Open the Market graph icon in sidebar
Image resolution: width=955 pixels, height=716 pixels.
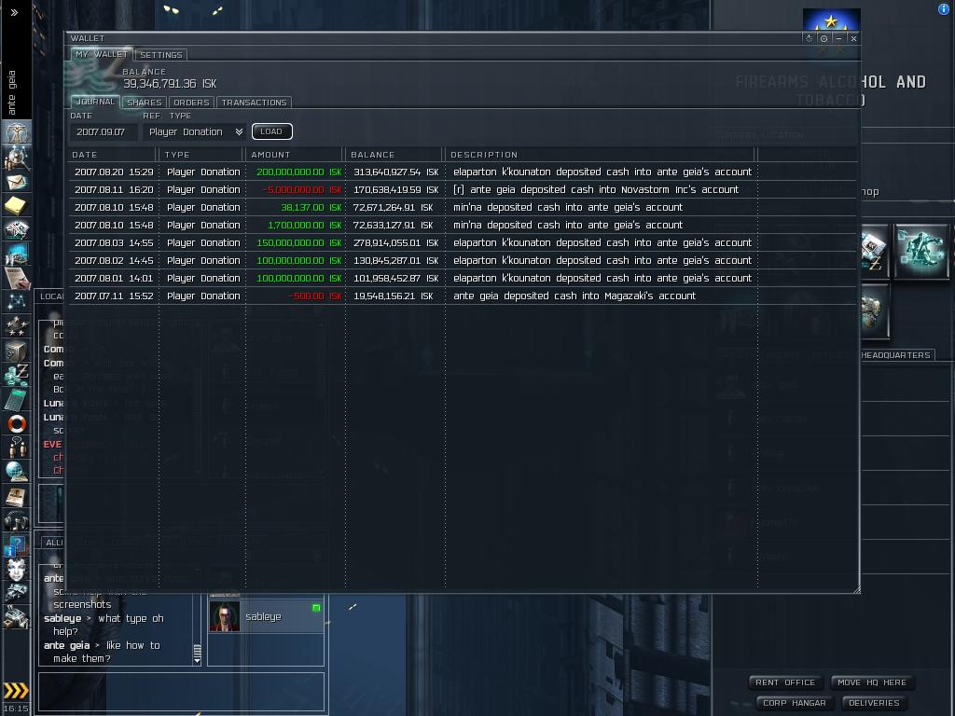(17, 254)
